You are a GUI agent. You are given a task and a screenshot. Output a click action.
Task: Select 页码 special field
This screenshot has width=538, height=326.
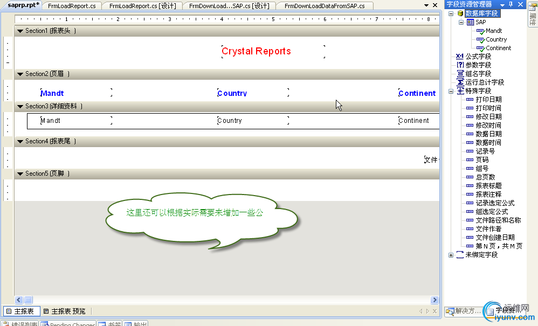pos(482,160)
